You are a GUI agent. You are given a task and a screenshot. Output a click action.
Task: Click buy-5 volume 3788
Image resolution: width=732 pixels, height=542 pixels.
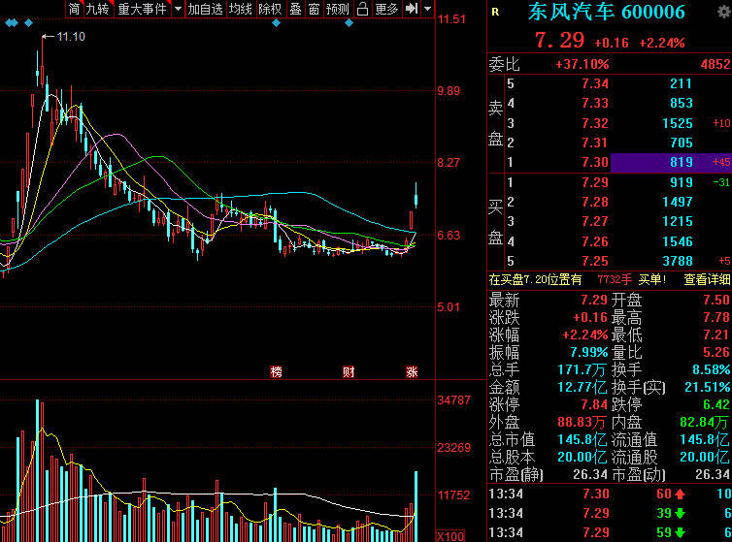(x=678, y=261)
